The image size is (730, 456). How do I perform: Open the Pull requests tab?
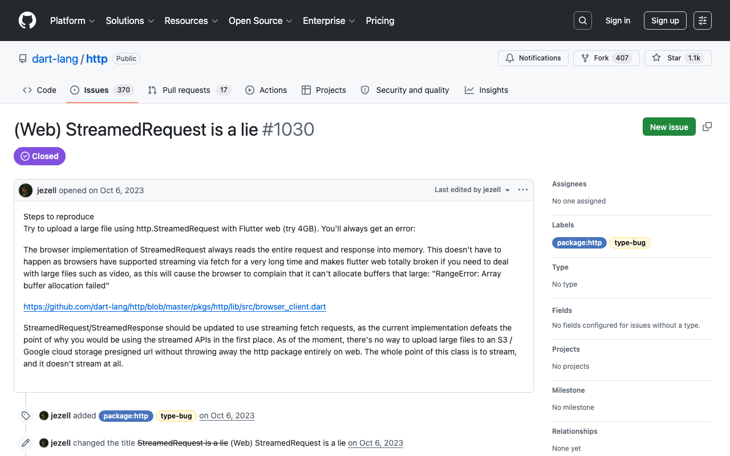point(189,90)
